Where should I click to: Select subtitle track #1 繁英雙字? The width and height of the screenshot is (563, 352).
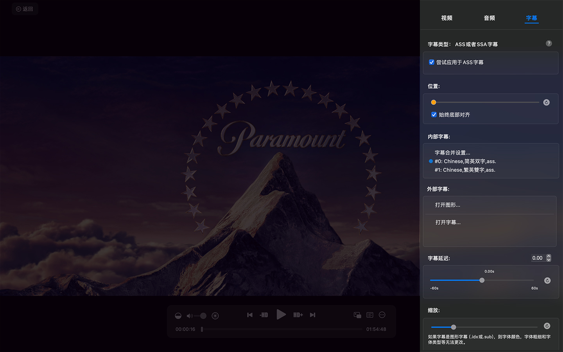click(465, 170)
